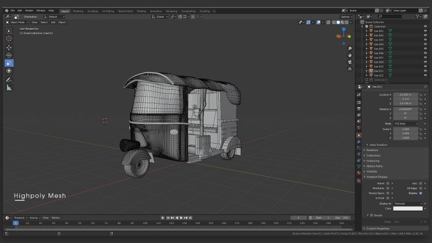Hide low.005 with its eye icon
The width and height of the screenshot is (432, 243).
tap(426, 48)
